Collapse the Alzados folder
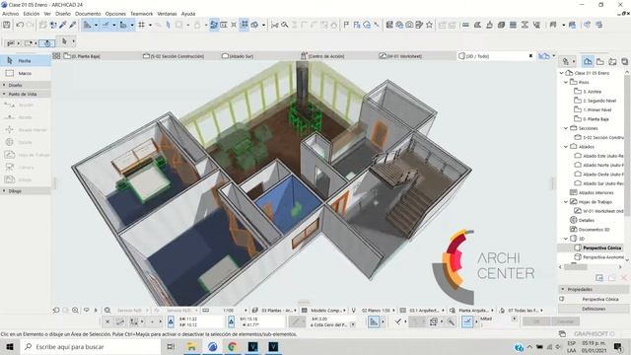The image size is (631, 355). coord(566,147)
